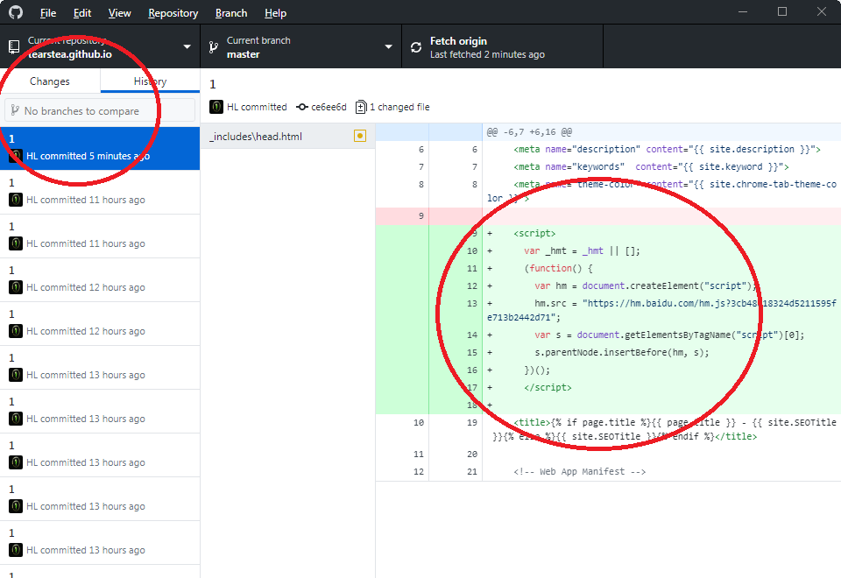Click the GitHub Desktop logo icon

tap(16, 11)
